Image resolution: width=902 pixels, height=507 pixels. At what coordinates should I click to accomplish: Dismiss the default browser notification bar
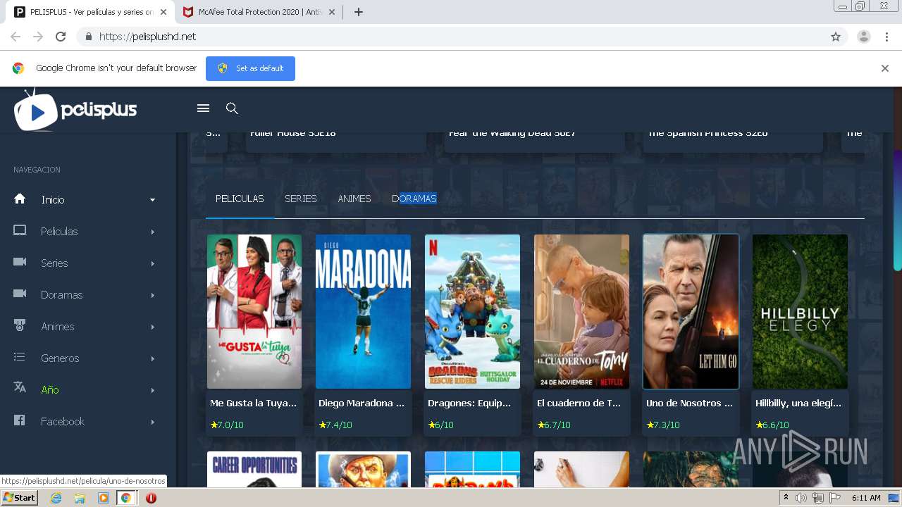885,68
